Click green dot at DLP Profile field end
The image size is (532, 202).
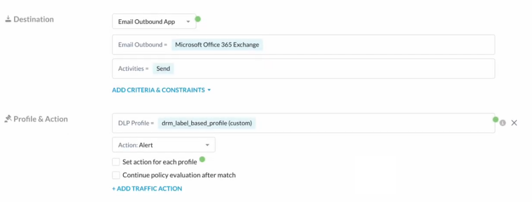495,119
